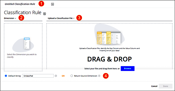Click the blue Browse button
This screenshot has height=91, width=175.
click(x=127, y=68)
